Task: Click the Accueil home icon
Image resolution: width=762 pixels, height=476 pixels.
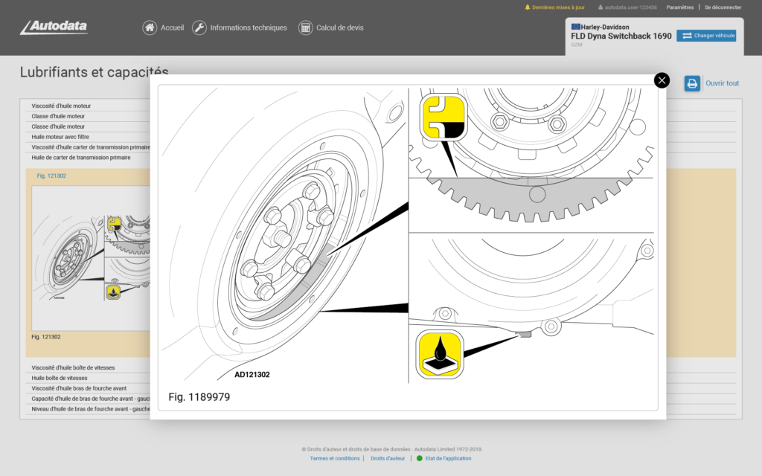Action: [150, 28]
